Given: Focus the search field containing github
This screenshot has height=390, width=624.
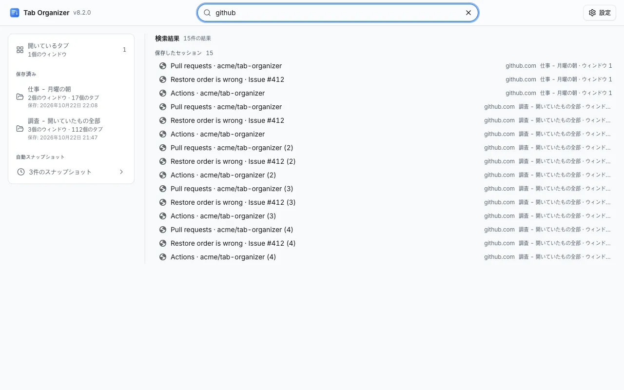Looking at the screenshot, I should (338, 13).
